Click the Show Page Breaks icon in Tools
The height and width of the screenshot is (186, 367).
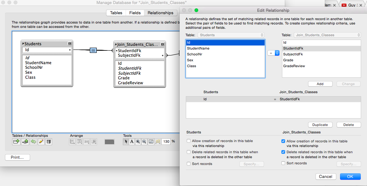point(158,141)
